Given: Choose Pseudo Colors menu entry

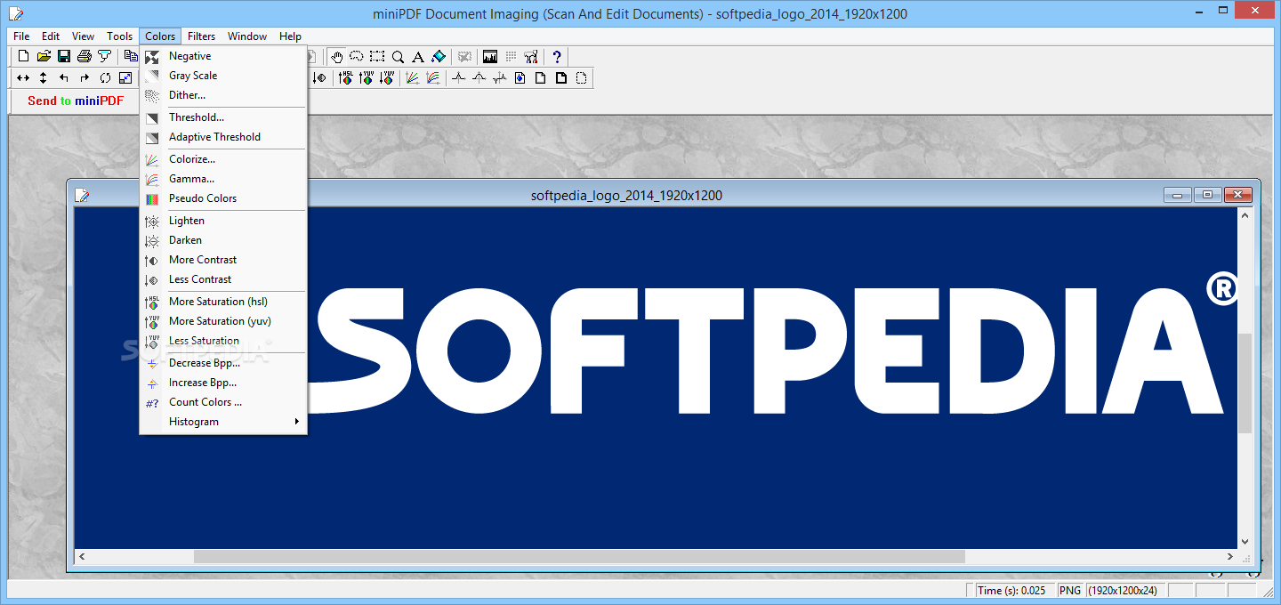Looking at the screenshot, I should [x=223, y=198].
